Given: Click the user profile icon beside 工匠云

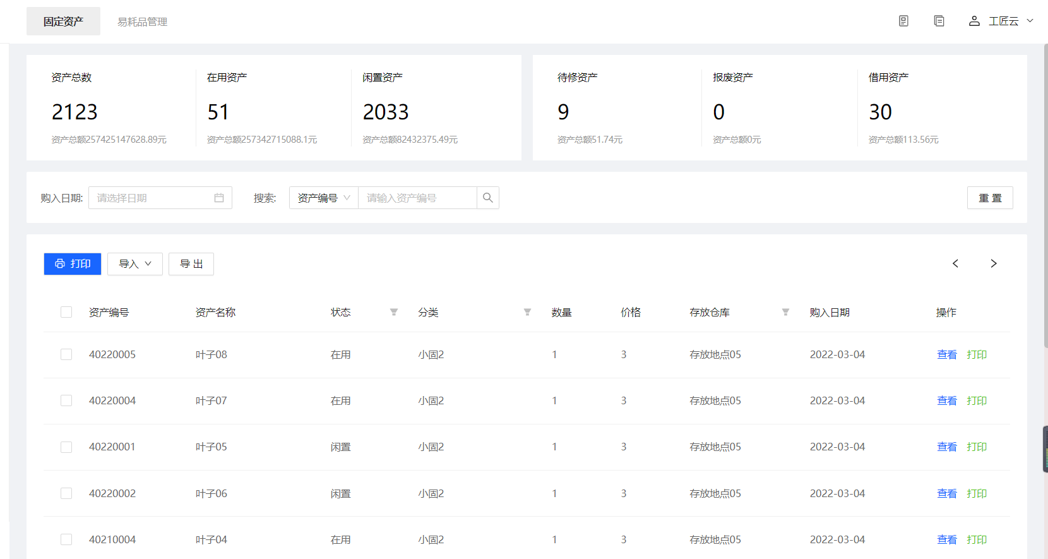Looking at the screenshot, I should 974,21.
